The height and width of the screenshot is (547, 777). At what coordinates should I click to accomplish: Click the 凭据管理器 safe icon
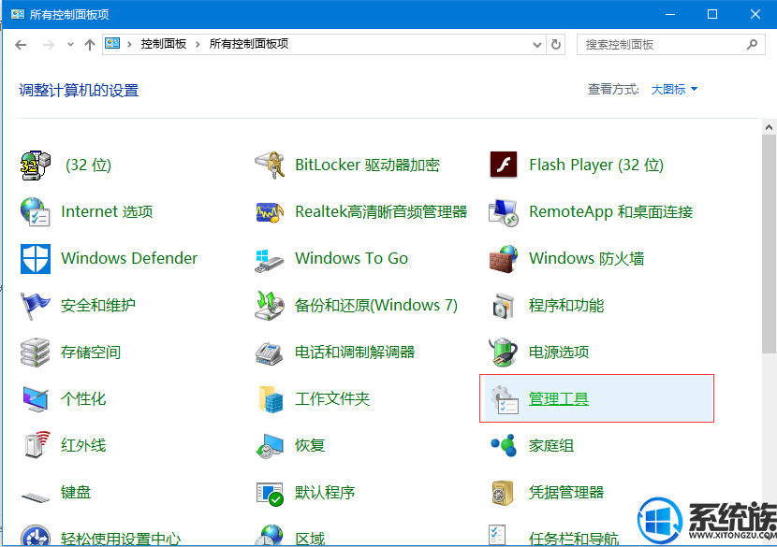point(503,493)
